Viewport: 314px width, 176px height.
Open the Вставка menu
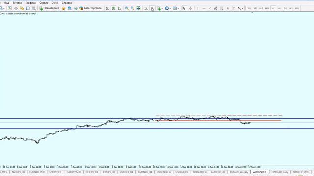17,3
